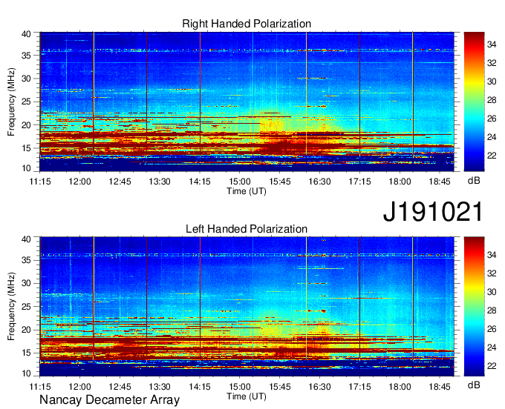The width and height of the screenshot is (505, 409).
Task: Click the 18:00 time tick of Right Handed plot
Action: coord(400,182)
